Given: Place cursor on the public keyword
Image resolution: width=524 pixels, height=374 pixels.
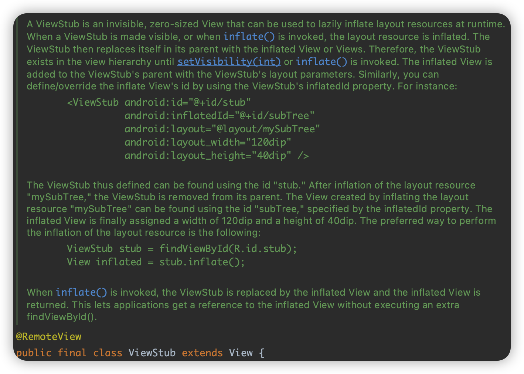Looking at the screenshot, I should coord(34,353).
